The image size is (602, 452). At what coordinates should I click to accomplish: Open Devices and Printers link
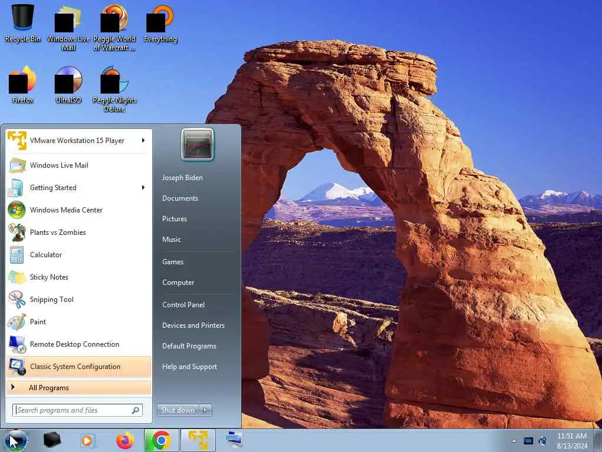pyautogui.click(x=193, y=325)
